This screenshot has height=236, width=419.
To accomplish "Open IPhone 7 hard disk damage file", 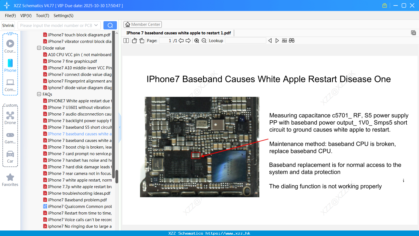I will 77,167.
